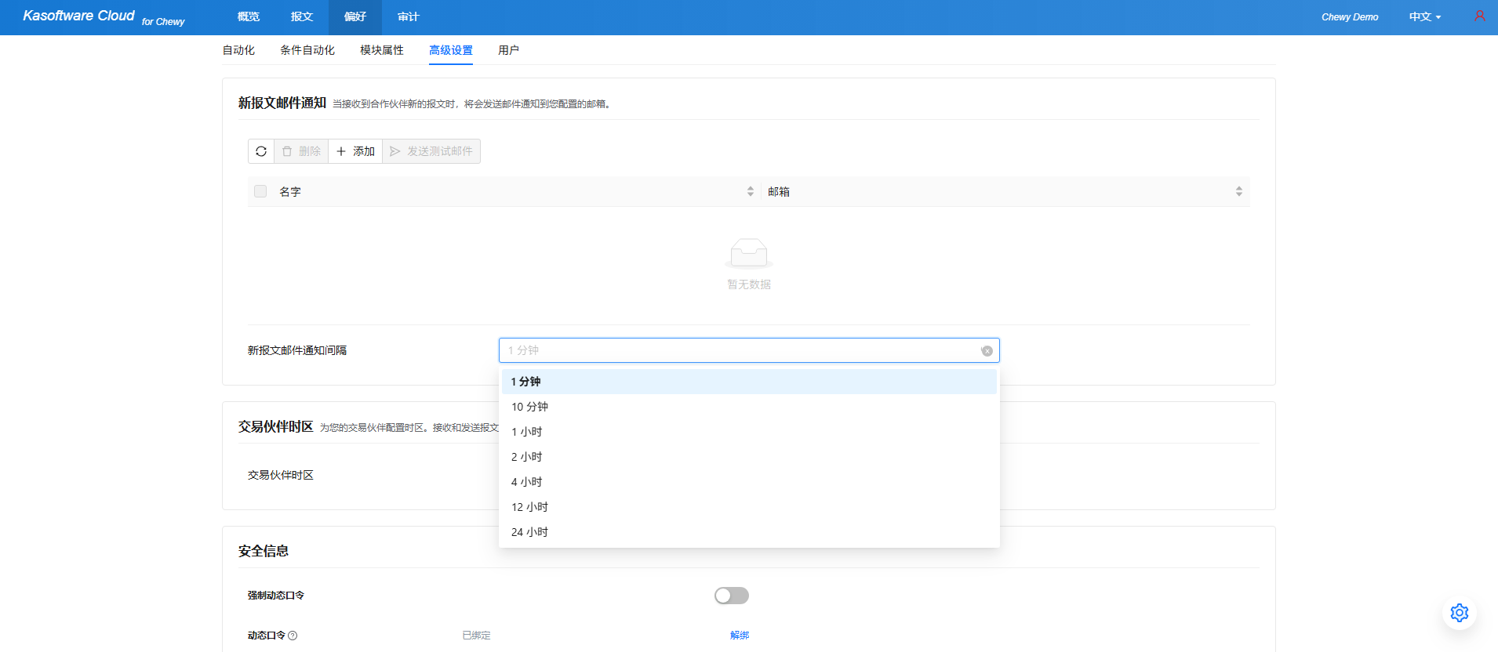This screenshot has height=652, width=1498.
Task: Click the 添加 plus button
Action: pyautogui.click(x=355, y=151)
